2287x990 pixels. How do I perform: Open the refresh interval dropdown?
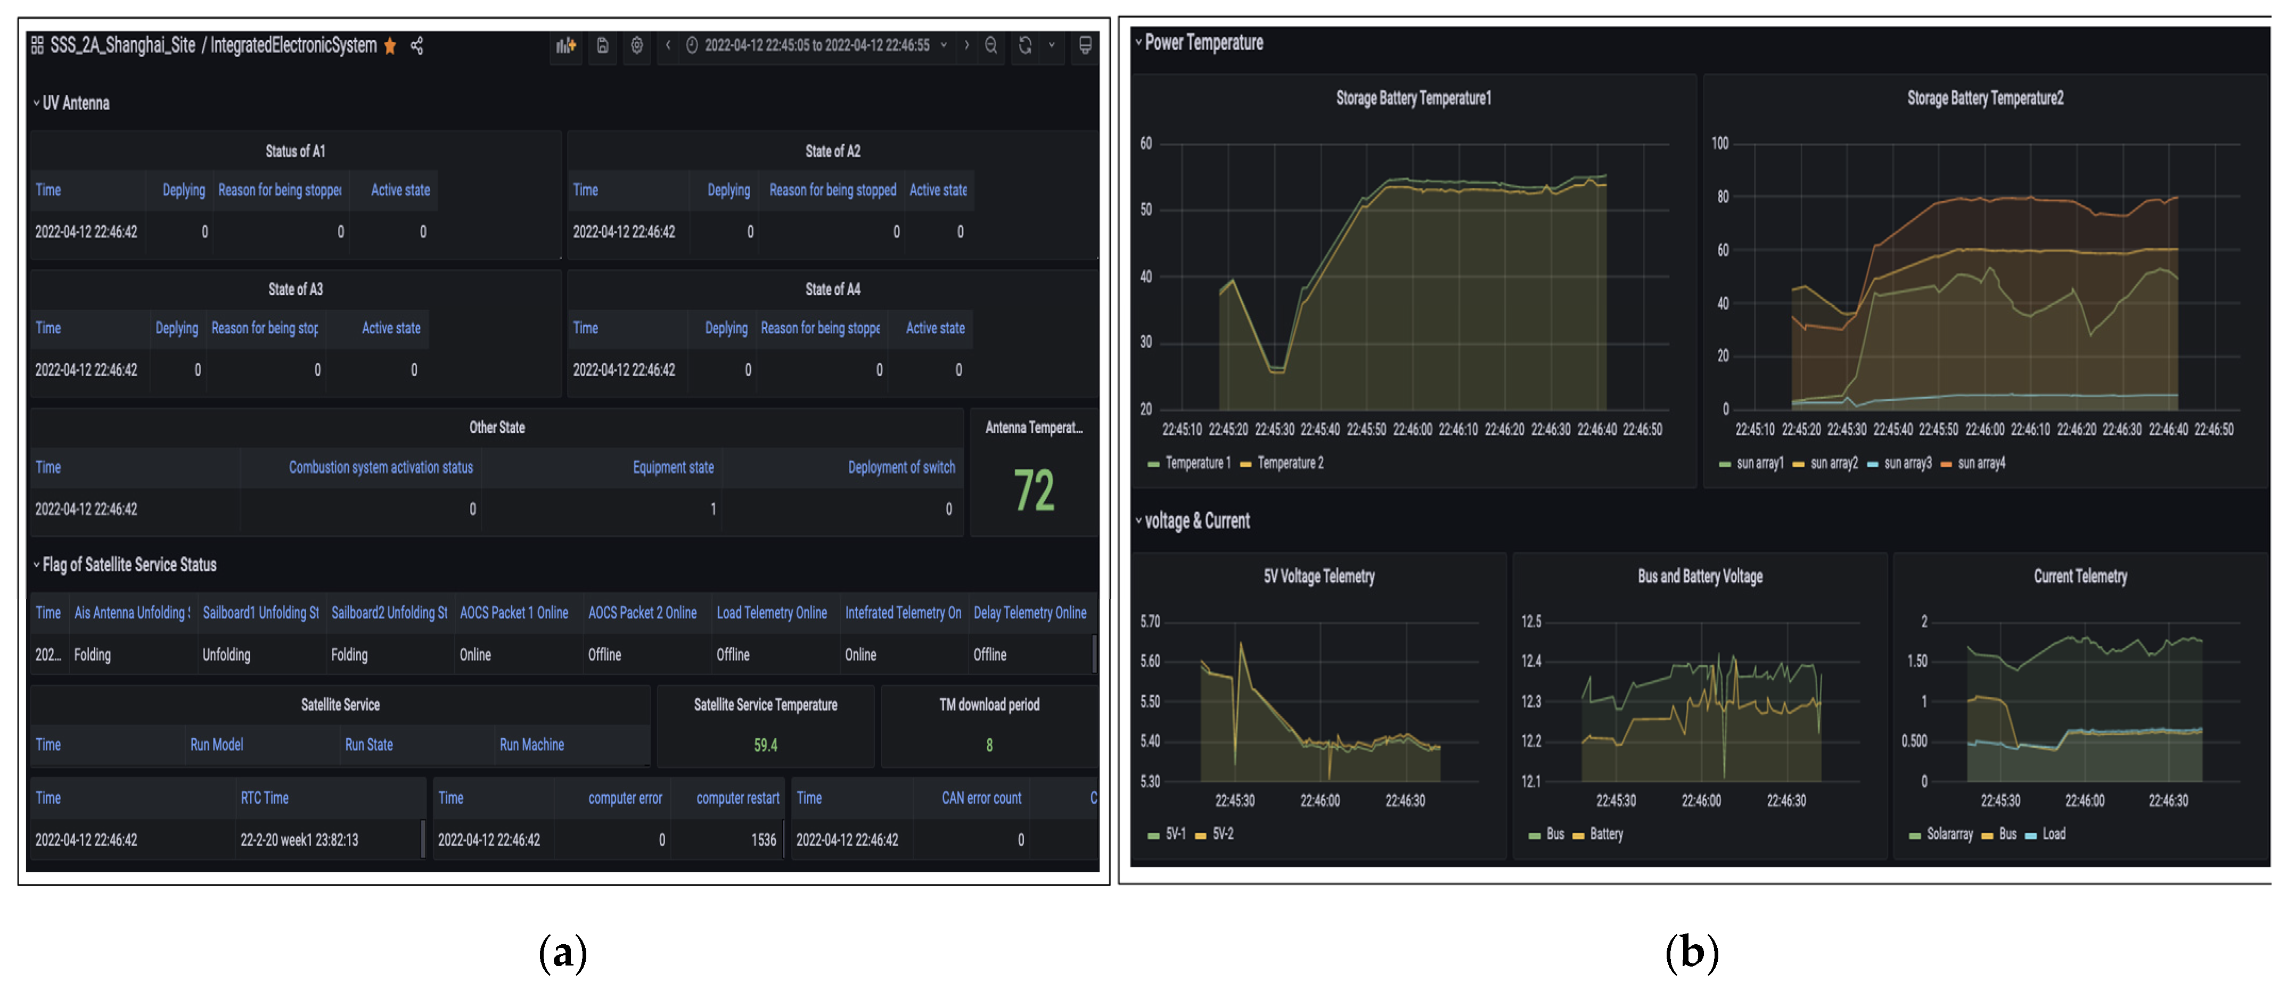(1052, 45)
